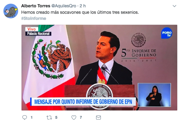The height and width of the screenshot is (123, 180).
Task: Click the tweet text about socavones
Action: tap(80, 12)
